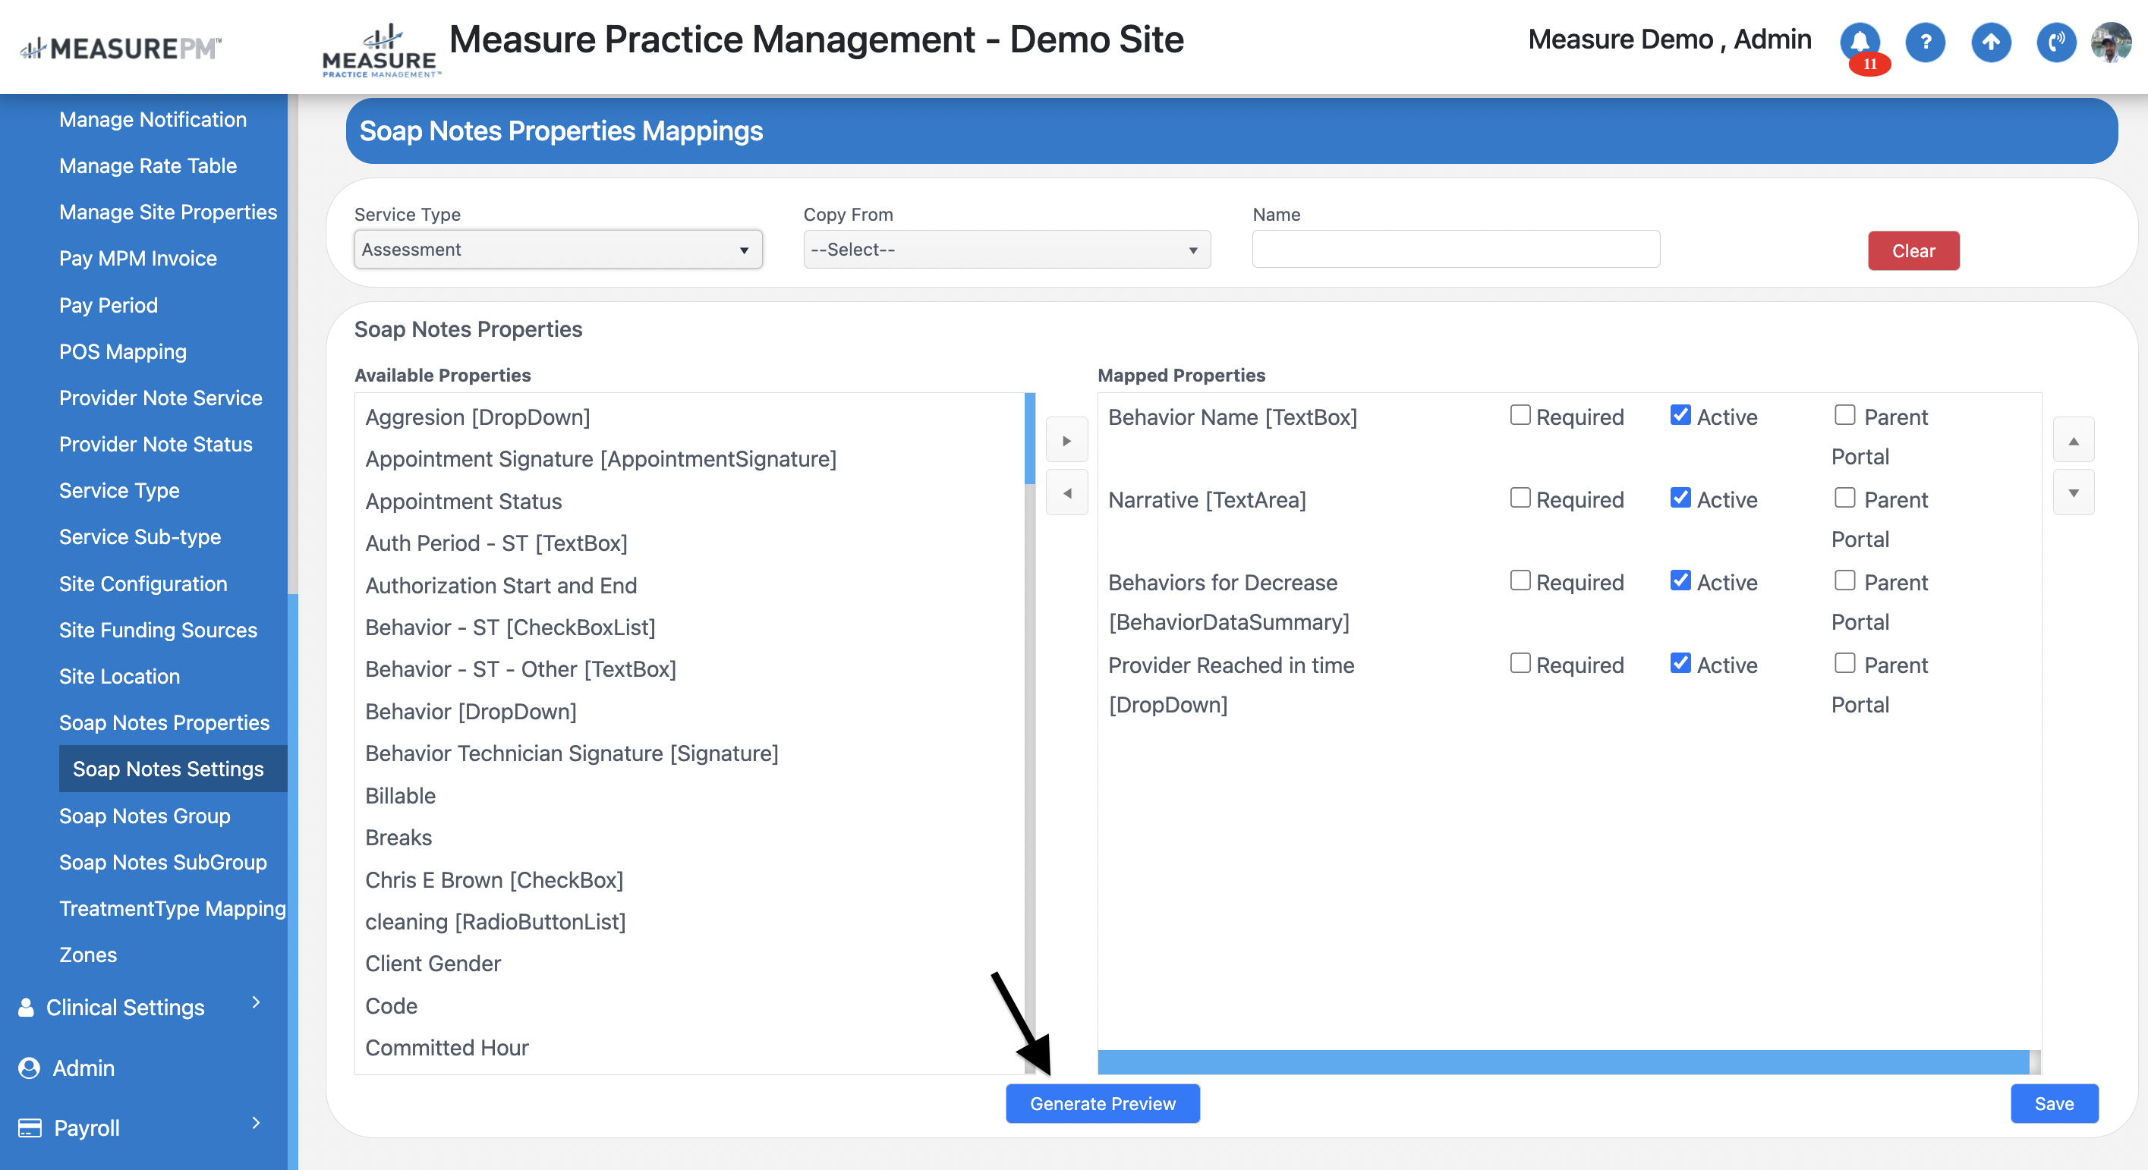
Task: Open the Service Type dropdown
Action: point(558,250)
